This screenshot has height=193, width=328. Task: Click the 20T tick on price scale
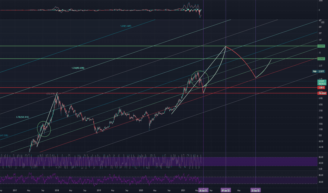point(320,33)
